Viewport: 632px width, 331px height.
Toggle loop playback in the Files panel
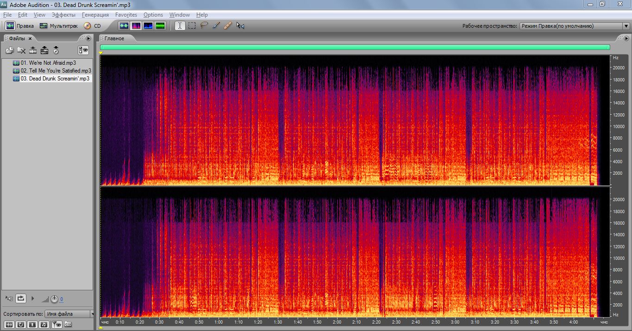[21, 299]
